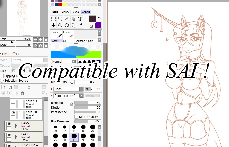Click the zoom in plus button
The width and height of the screenshot is (229, 147).
tap(40, 40)
